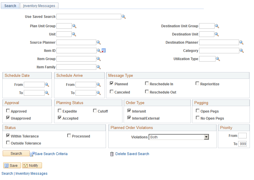Open the Use Saved Search lookup
Image resolution: width=254 pixels, height=180 pixels.
click(x=124, y=17)
